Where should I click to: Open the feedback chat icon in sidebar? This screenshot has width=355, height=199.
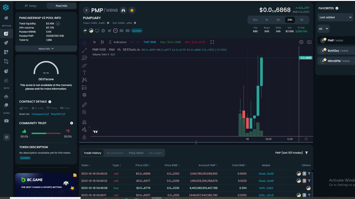coord(7,137)
